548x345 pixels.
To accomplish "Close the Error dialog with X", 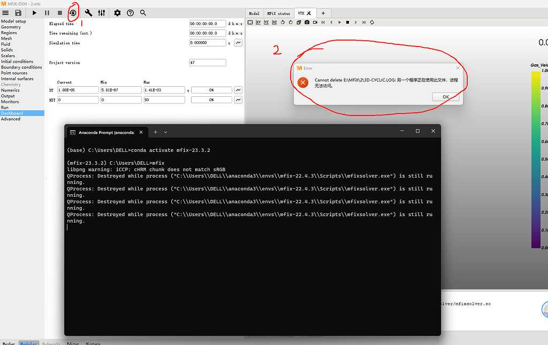I will [x=458, y=68].
